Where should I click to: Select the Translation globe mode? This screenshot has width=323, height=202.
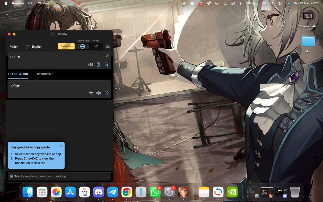(83, 46)
